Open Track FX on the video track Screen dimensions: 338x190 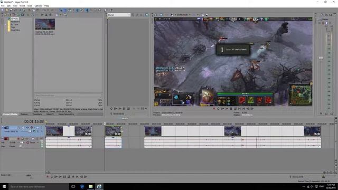click(x=27, y=127)
